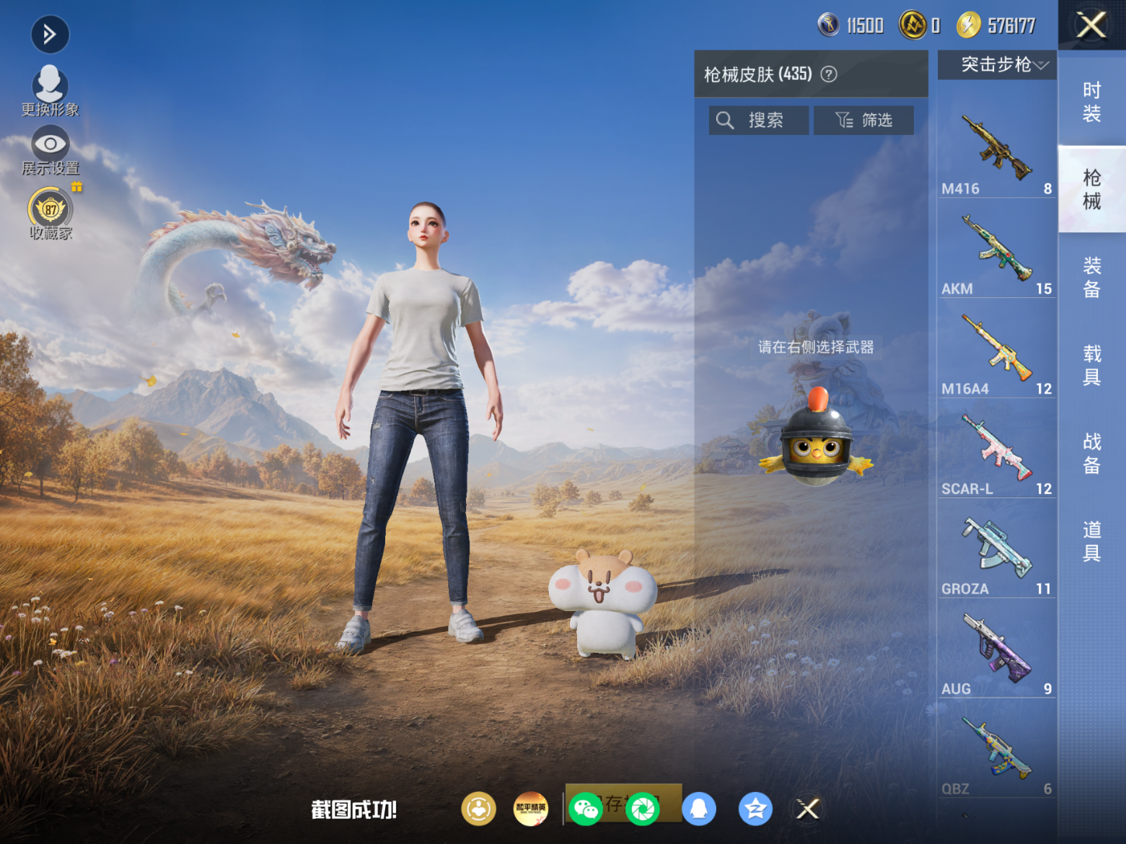
Task: Click the gold emblem currency icon showing 0
Action: click(x=912, y=25)
